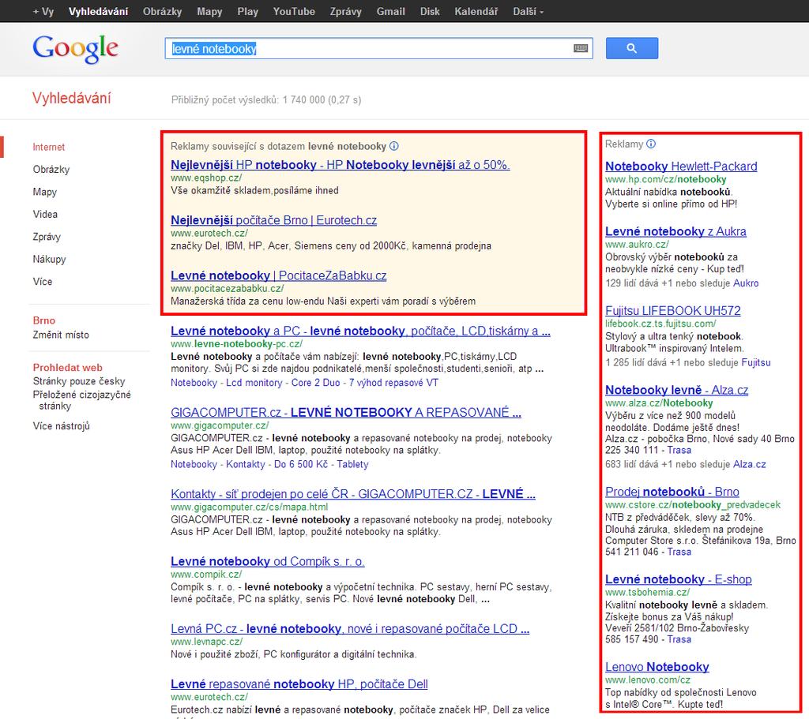
Task: Click www.eqshop.cz green URL text
Action: (206, 178)
